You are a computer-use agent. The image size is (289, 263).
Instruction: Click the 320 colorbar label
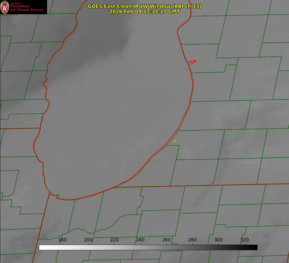[x=245, y=240]
